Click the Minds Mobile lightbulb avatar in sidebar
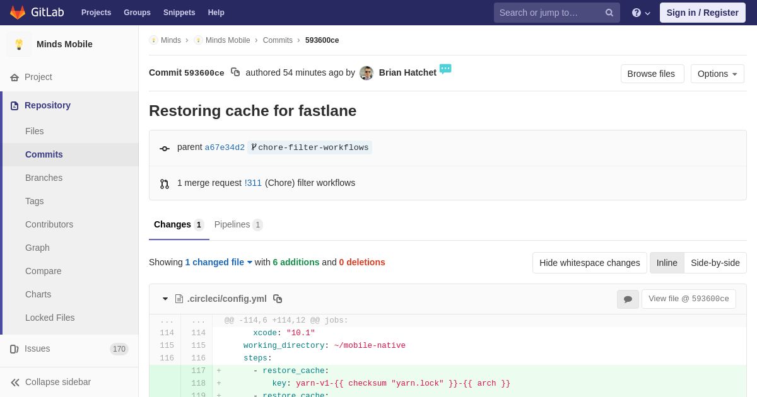This screenshot has width=757, height=397. tap(19, 44)
